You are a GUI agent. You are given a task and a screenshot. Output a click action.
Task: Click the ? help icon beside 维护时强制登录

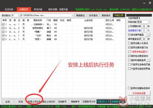click(148, 60)
